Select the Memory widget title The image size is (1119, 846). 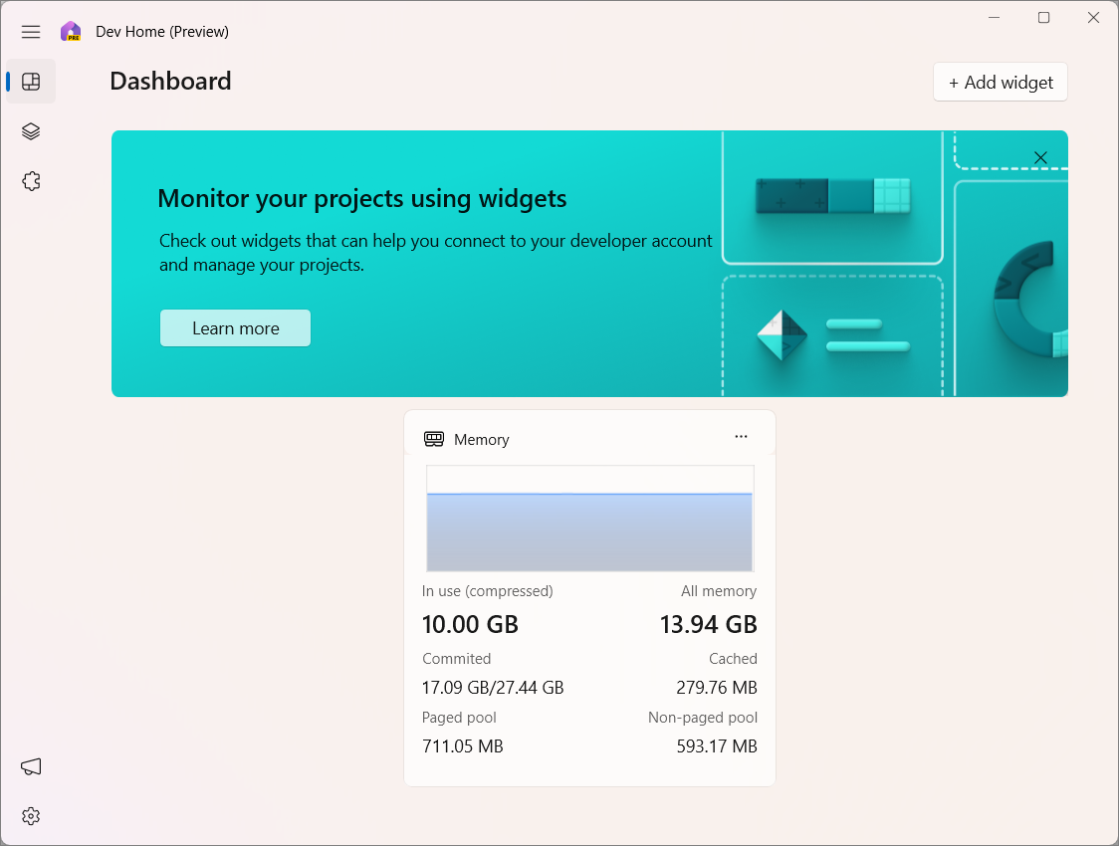482,439
